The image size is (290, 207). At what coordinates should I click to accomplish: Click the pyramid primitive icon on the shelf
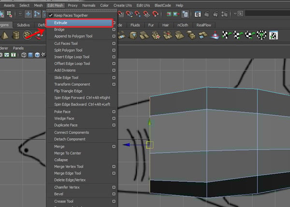(x=4, y=35)
